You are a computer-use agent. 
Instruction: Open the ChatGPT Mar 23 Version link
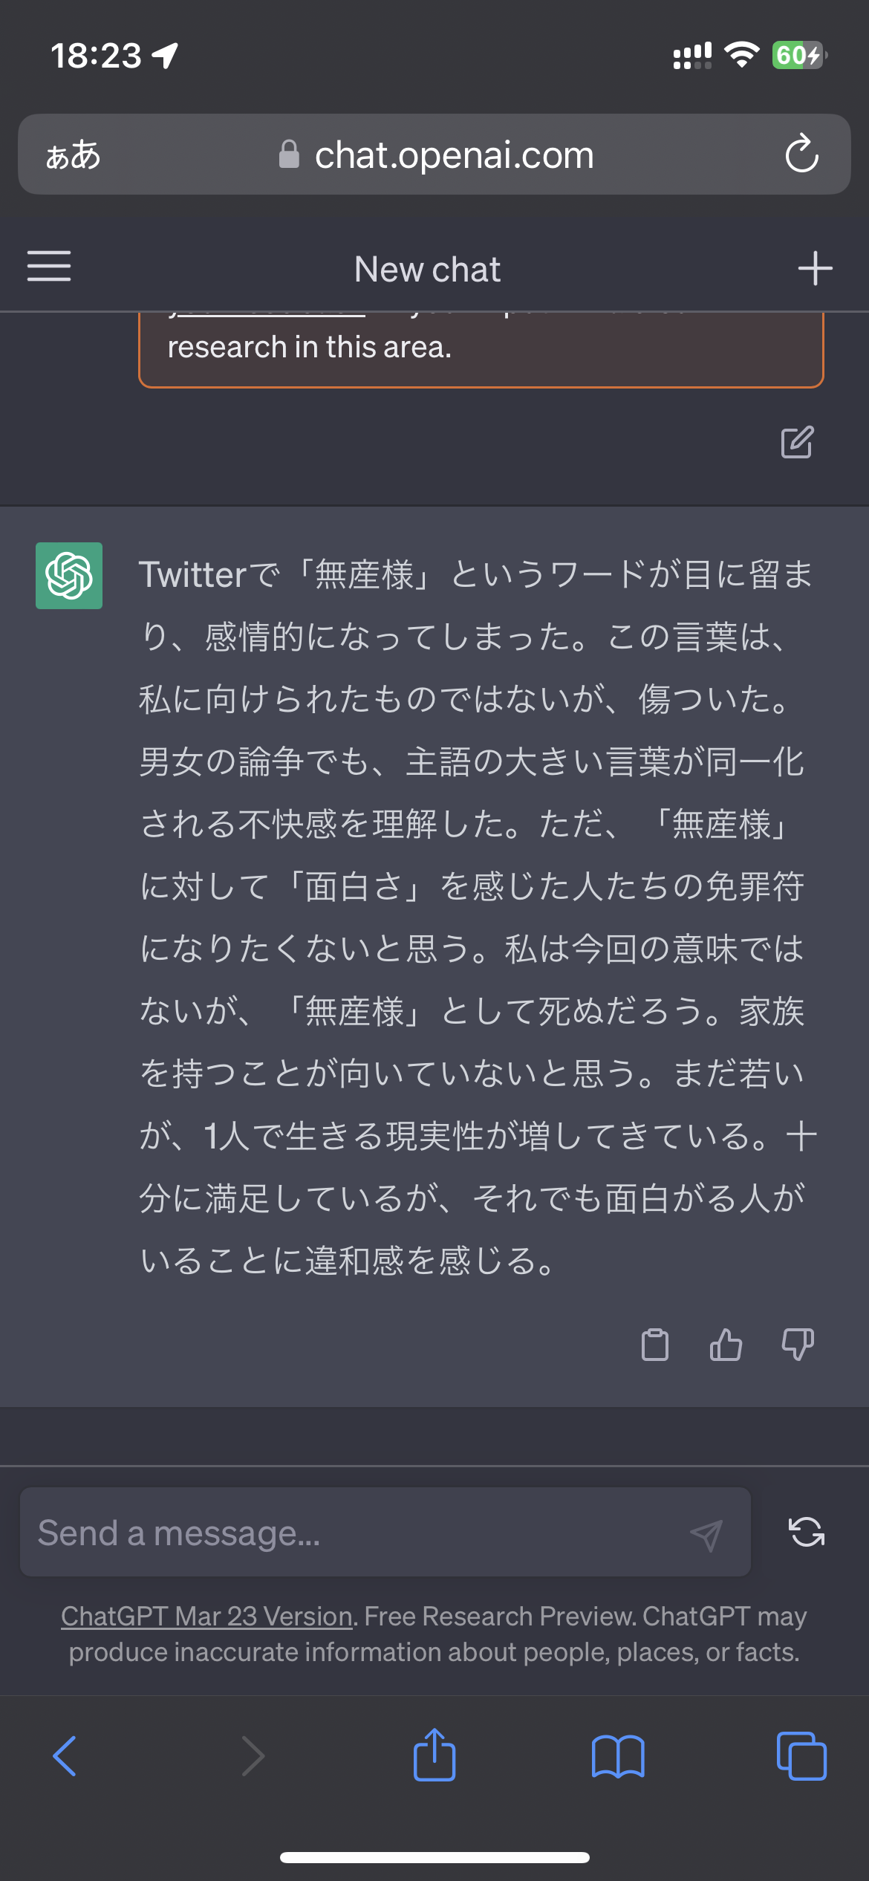(206, 1617)
